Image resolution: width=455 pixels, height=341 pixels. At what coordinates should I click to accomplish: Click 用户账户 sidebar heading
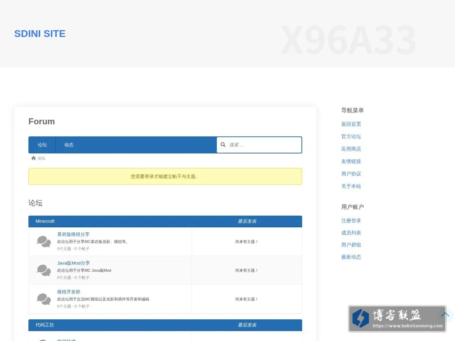[353, 207]
